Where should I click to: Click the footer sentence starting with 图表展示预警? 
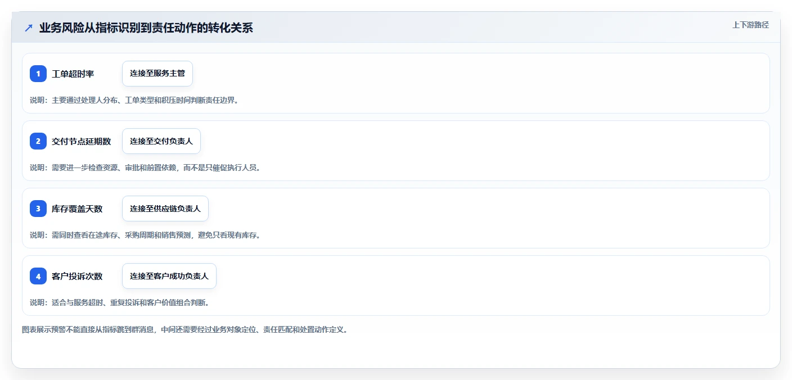185,330
